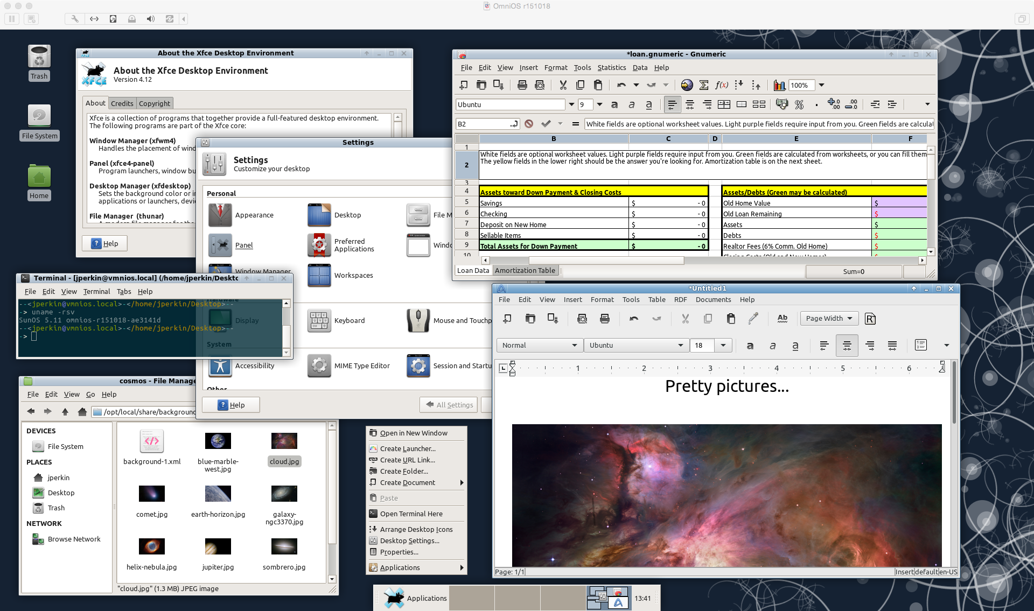Click the chart icon in Gnumeric toolbar

click(x=779, y=85)
